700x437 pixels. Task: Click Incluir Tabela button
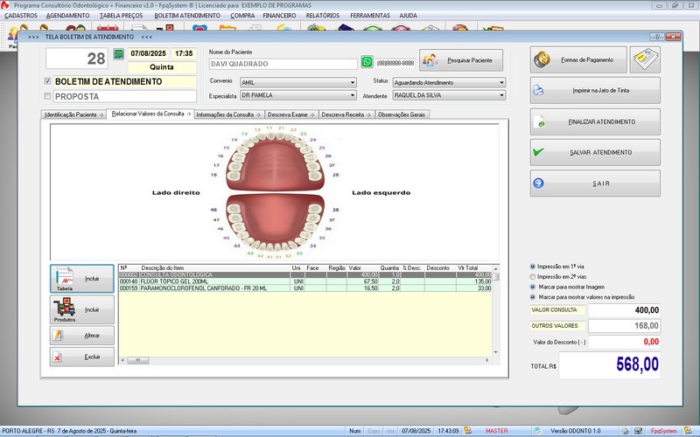pyautogui.click(x=81, y=278)
